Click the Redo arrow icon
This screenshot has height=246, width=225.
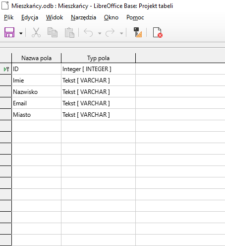[110, 32]
